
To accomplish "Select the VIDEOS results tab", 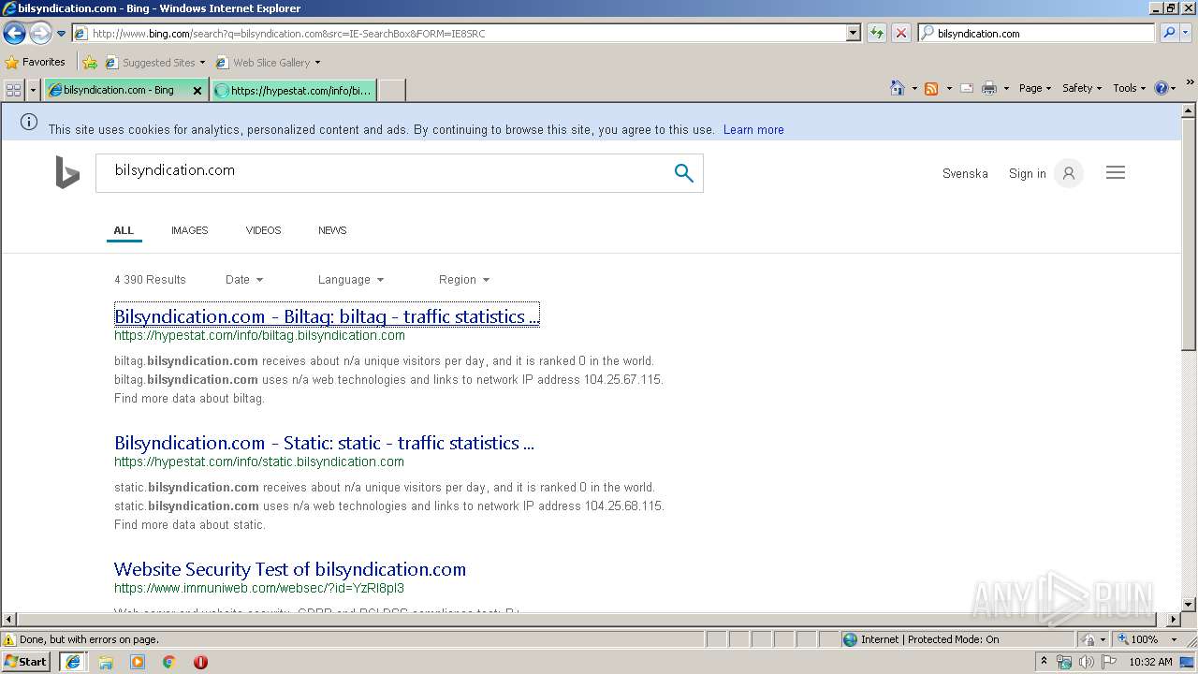I will pos(263,230).
